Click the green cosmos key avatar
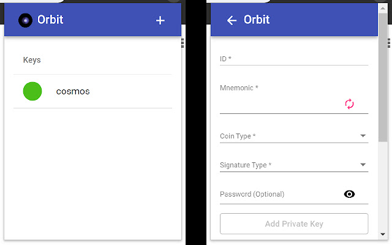The height and width of the screenshot is (245, 392). point(32,92)
